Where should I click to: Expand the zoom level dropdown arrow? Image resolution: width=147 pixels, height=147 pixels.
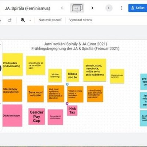(30, 20)
